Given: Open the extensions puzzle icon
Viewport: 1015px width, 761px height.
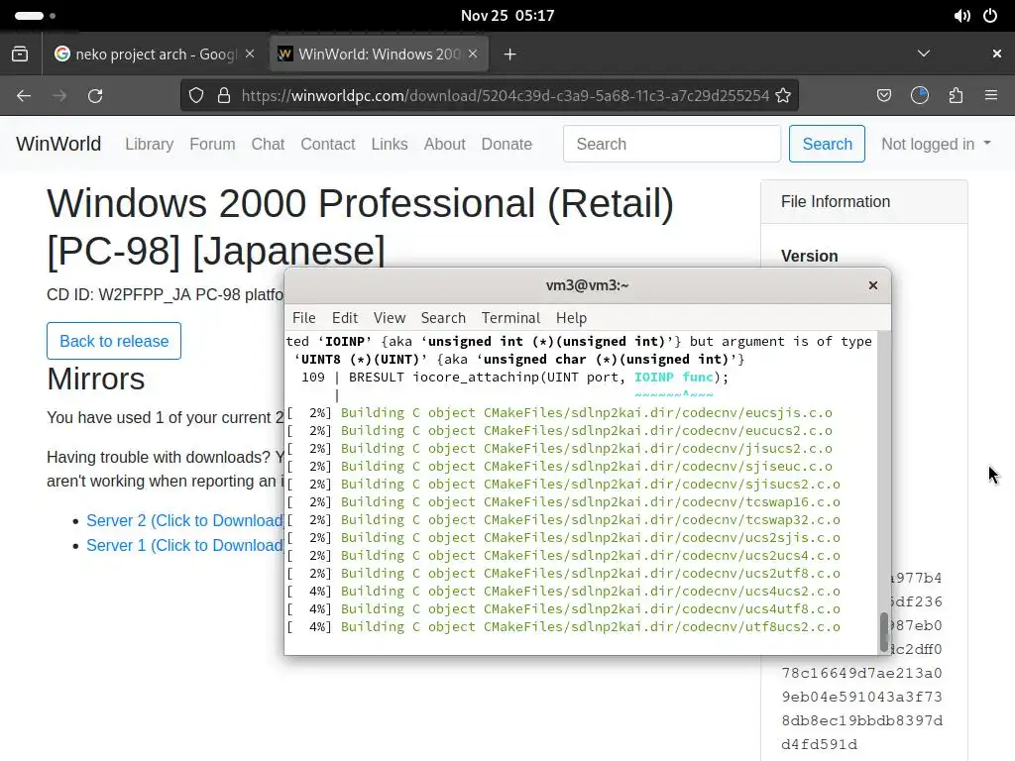Looking at the screenshot, I should tap(956, 96).
